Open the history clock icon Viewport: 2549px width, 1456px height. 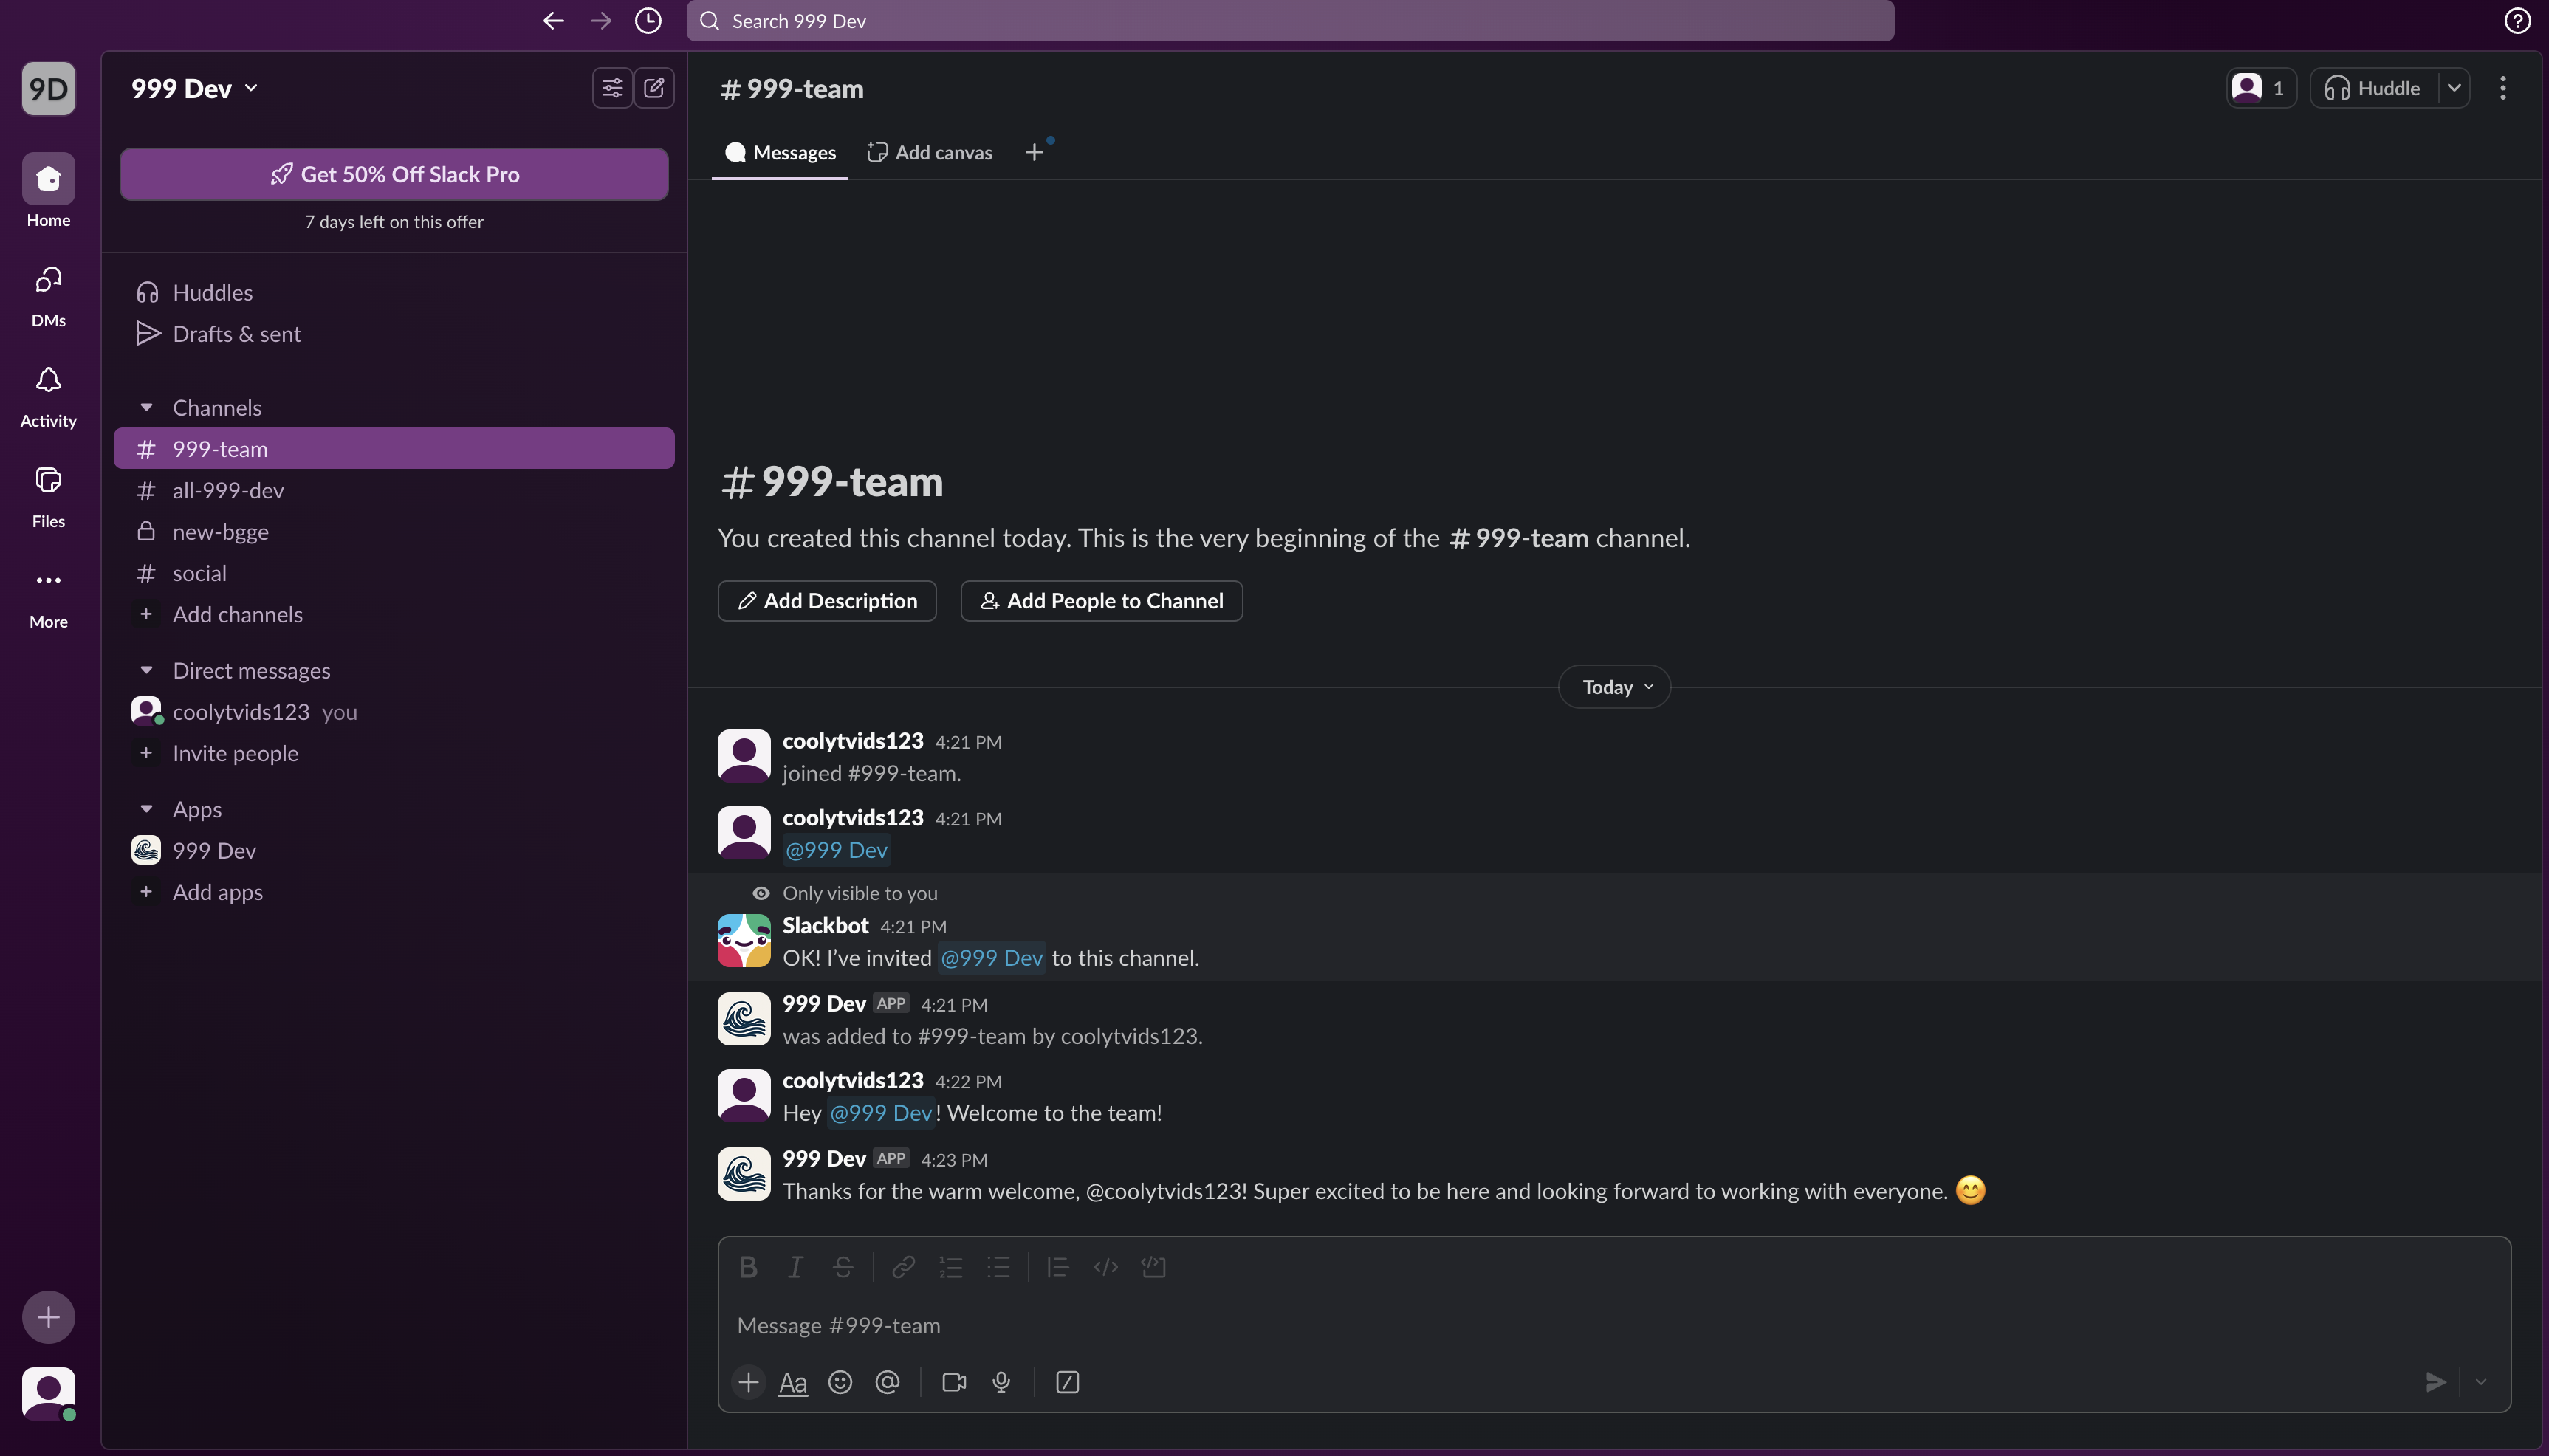(648, 21)
